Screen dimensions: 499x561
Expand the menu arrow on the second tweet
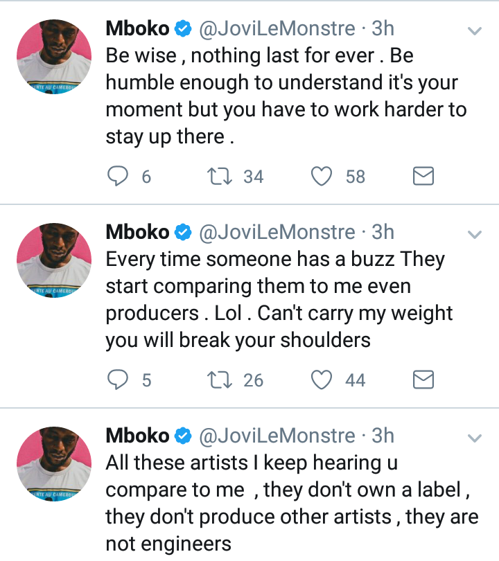pos(475,235)
